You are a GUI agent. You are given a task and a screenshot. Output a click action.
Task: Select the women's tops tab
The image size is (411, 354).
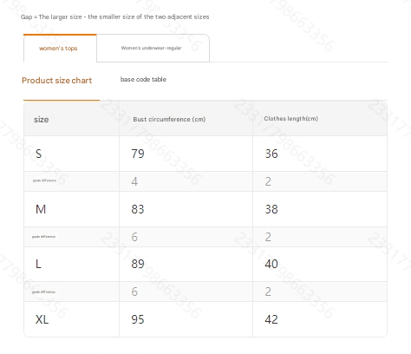(60, 48)
